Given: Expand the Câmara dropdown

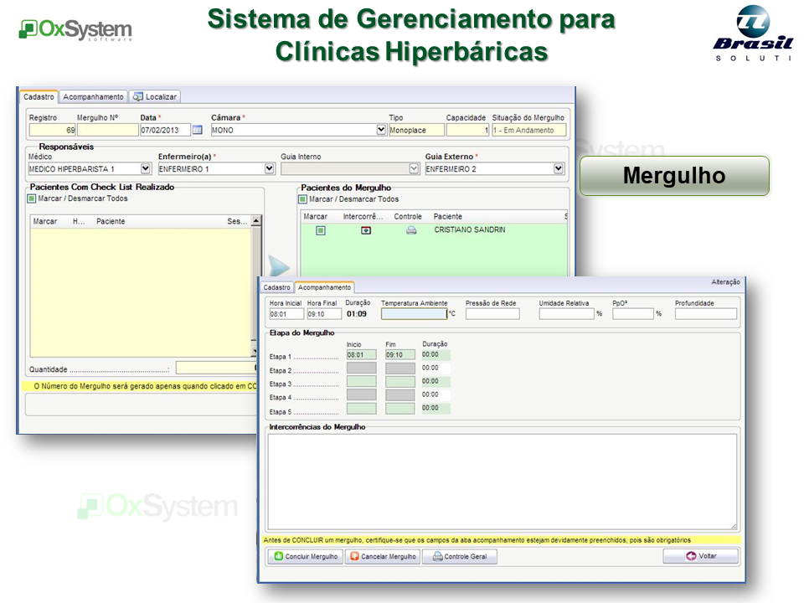Looking at the screenshot, I should [x=381, y=130].
